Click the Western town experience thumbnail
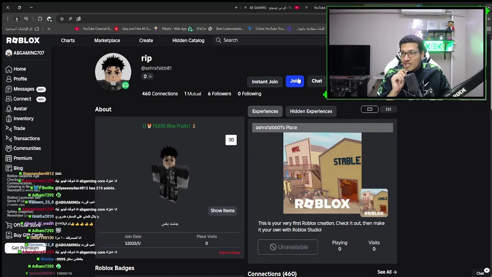 pyautogui.click(x=322, y=173)
